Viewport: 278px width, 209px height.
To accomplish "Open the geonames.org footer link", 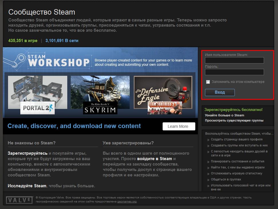I will [127, 202].
